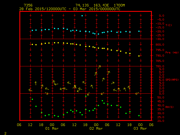
Task: Click the 01 Mar date label
Action: point(52,129)
